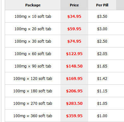
Task: Choose the 100mg × 120 soft tab package
Action: (x=33, y=79)
